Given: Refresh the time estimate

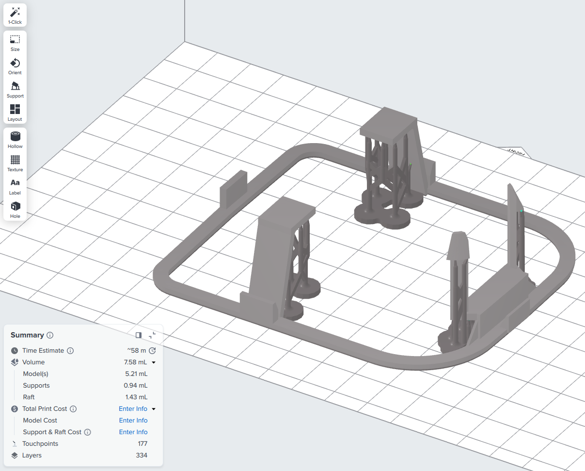Looking at the screenshot, I should [x=152, y=351].
